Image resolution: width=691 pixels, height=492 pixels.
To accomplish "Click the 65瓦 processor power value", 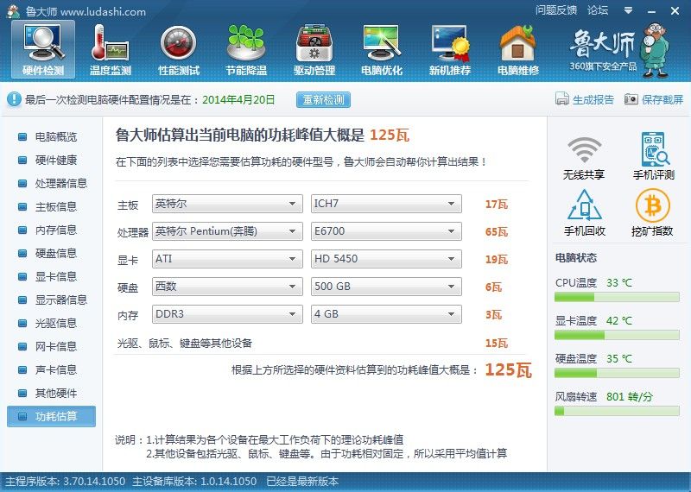I will [x=496, y=231].
